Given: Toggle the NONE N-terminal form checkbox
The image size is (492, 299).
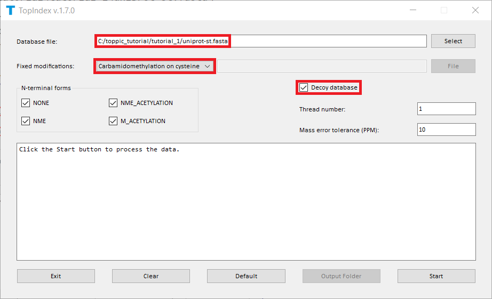Looking at the screenshot, I should [26, 103].
